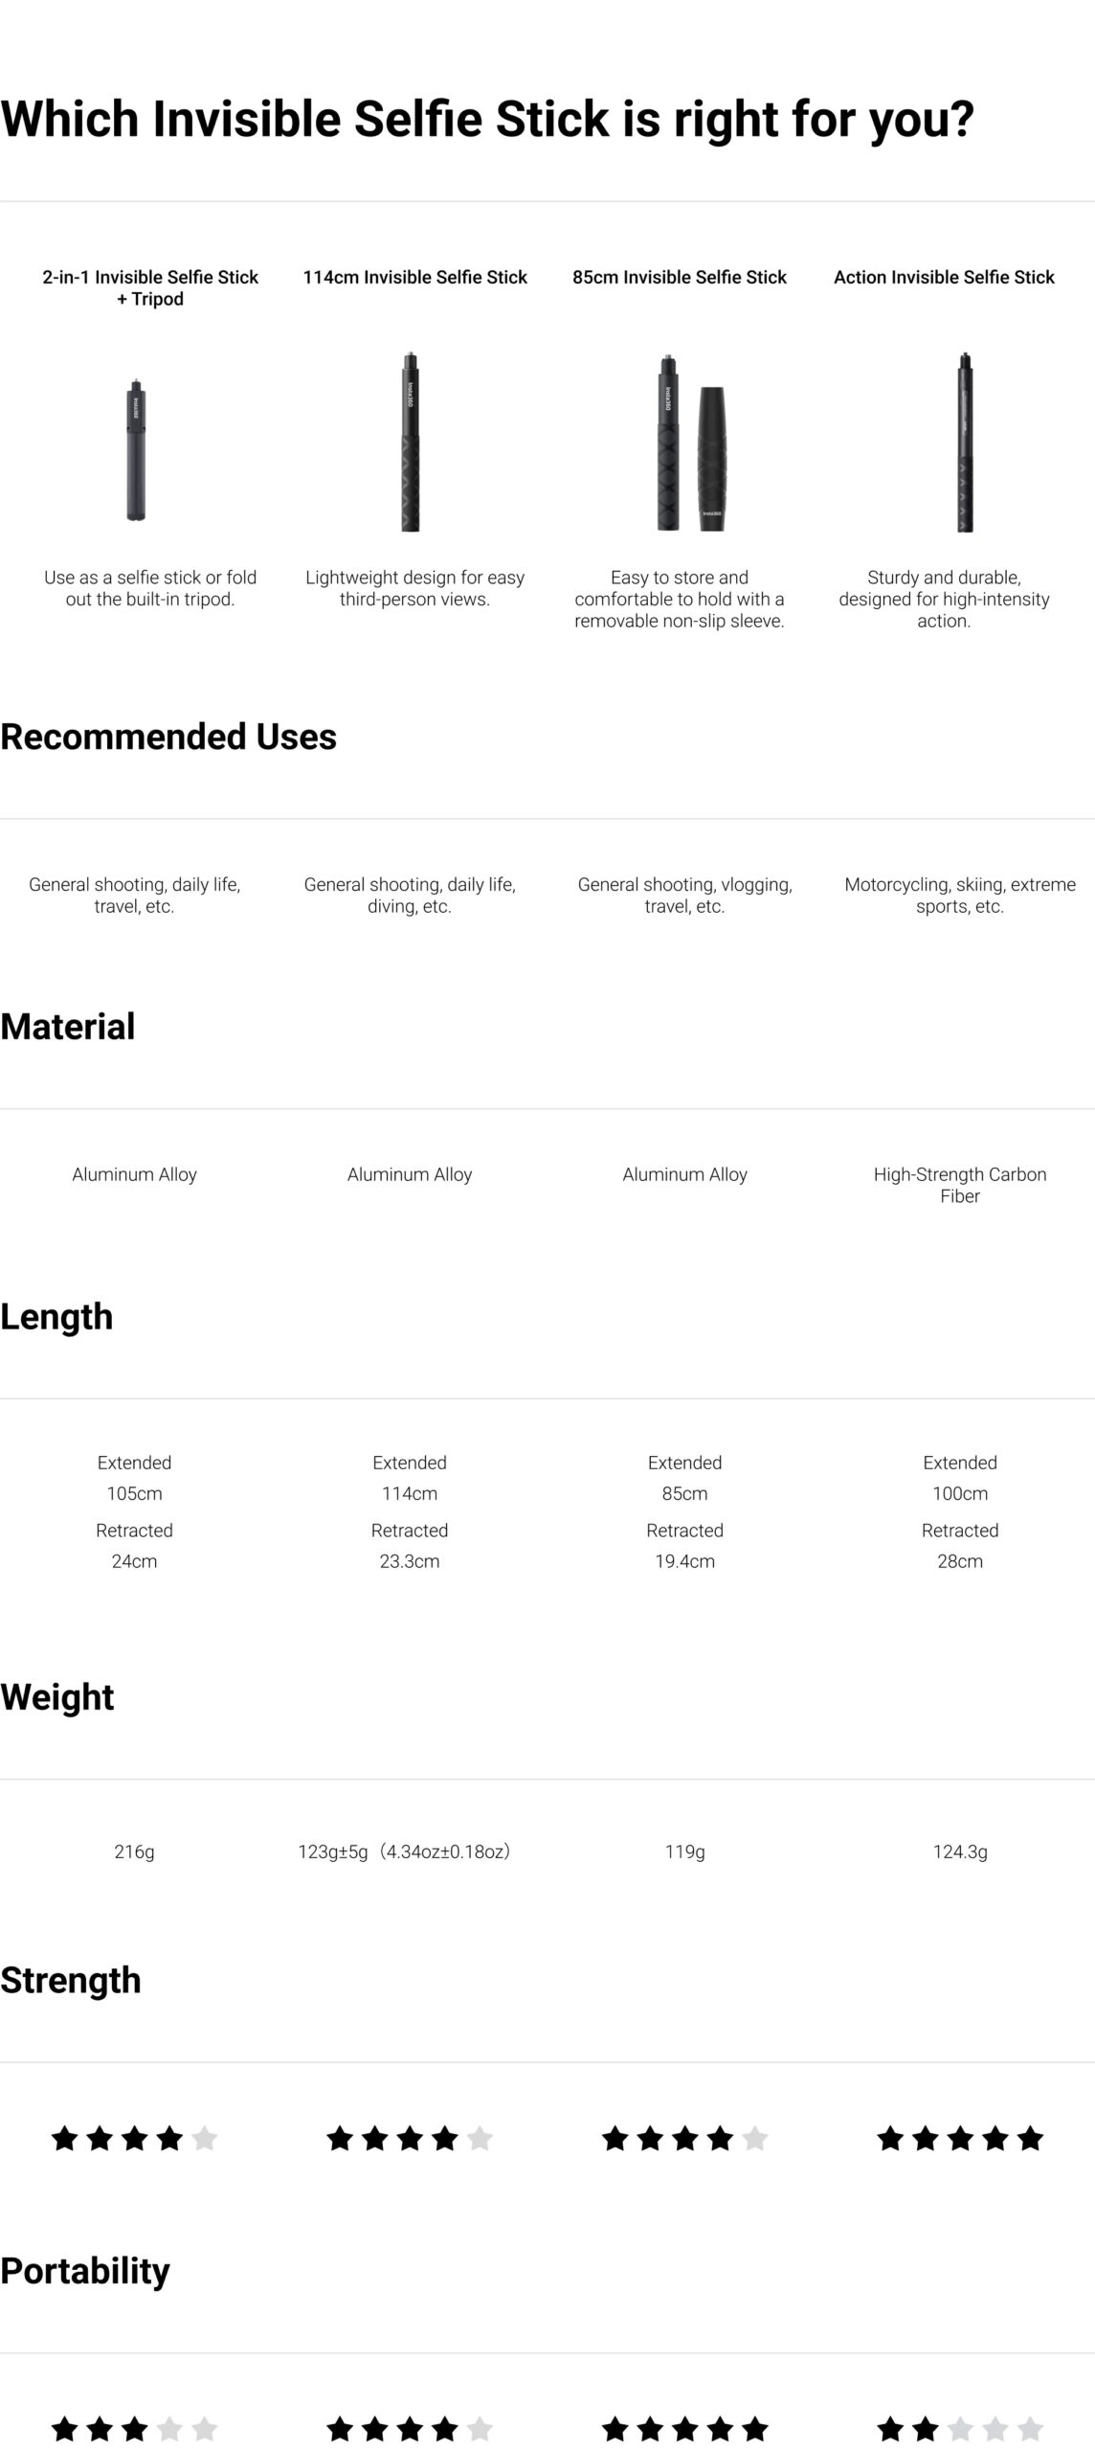1095x2452 pixels.
Task: Click the Strength star rating for 2-in-1 stick
Action: pyautogui.click(x=134, y=2138)
